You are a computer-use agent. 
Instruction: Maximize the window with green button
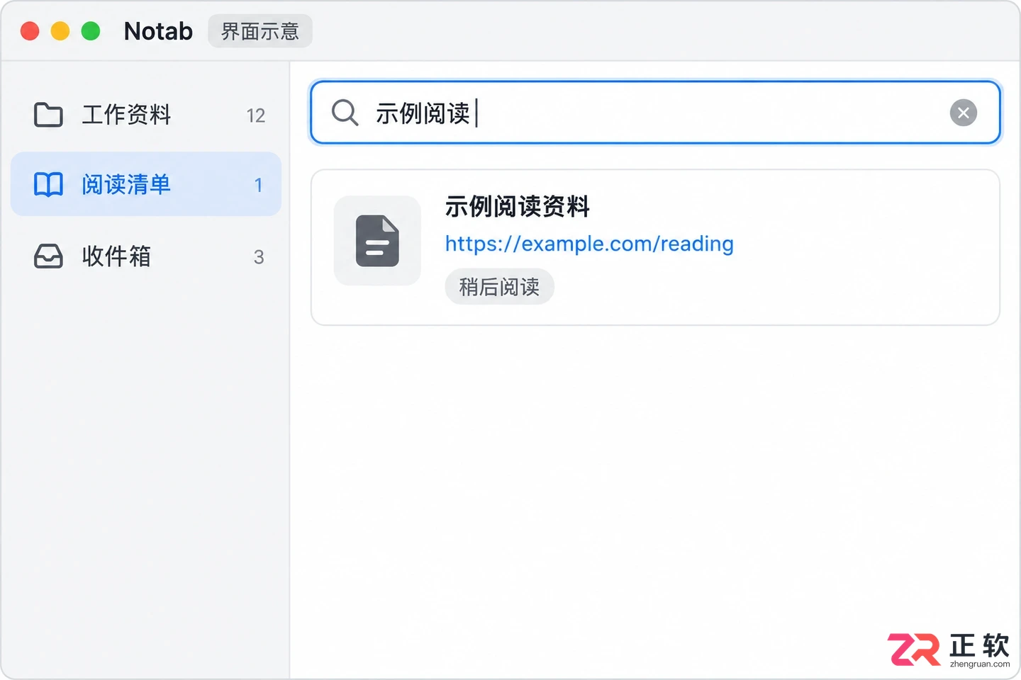pos(91,31)
